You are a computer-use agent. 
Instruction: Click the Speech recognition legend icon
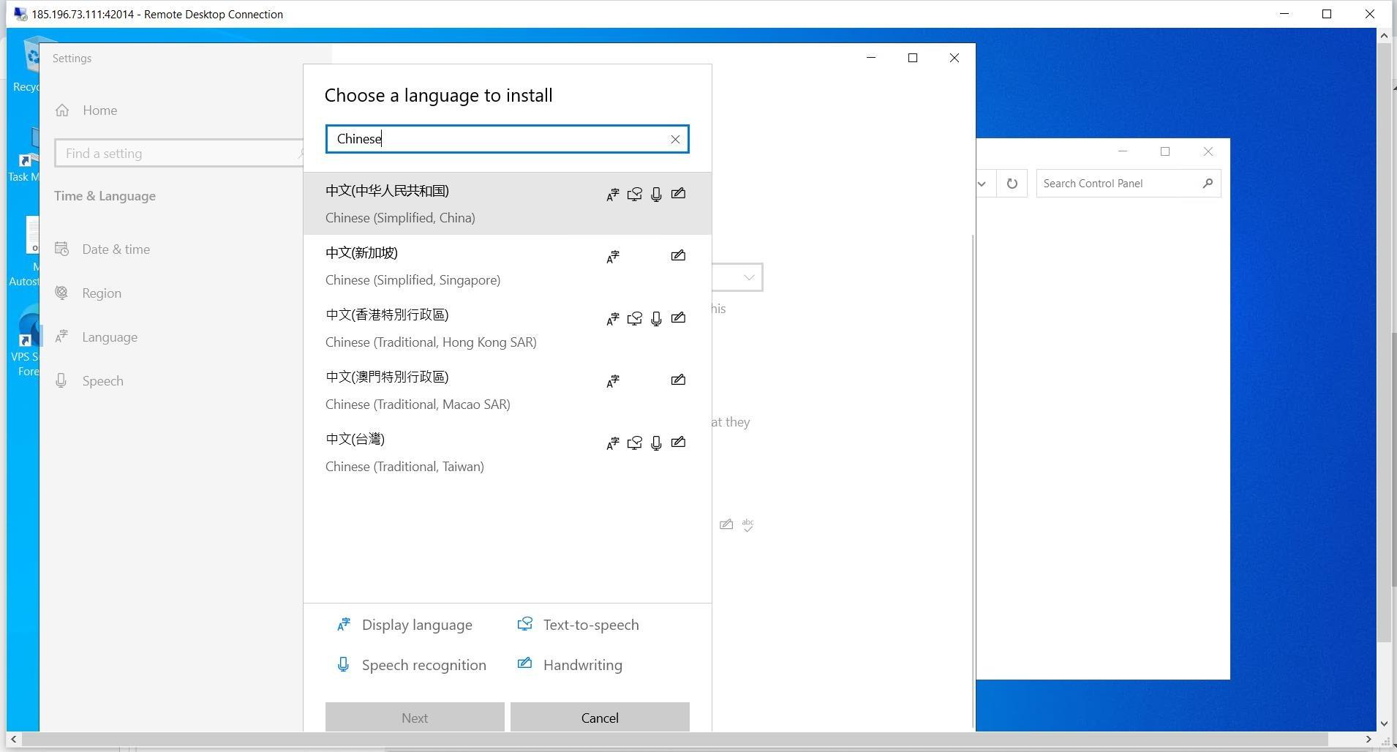342,664
